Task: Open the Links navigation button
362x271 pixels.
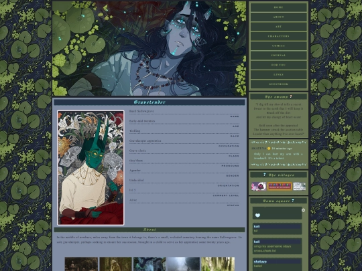Action: pyautogui.click(x=278, y=75)
